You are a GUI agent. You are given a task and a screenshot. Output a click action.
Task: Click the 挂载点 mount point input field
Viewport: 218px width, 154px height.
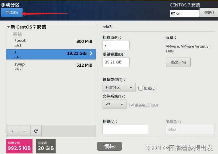pos(116,45)
